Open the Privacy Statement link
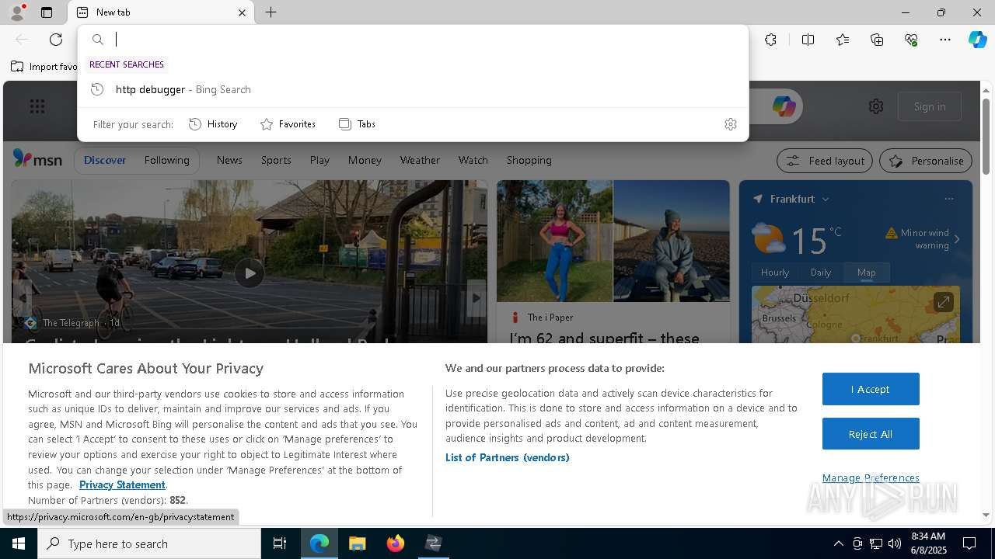The height and width of the screenshot is (559, 995). pyautogui.click(x=122, y=484)
